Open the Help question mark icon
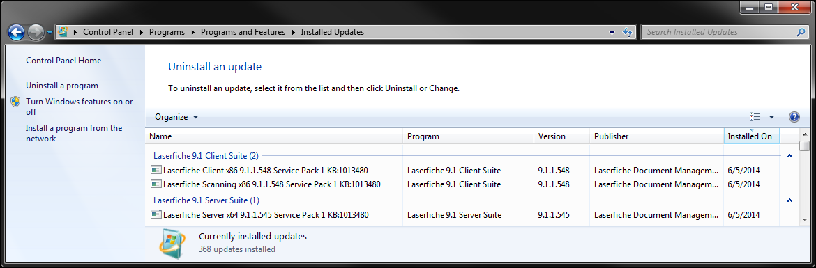 click(794, 117)
